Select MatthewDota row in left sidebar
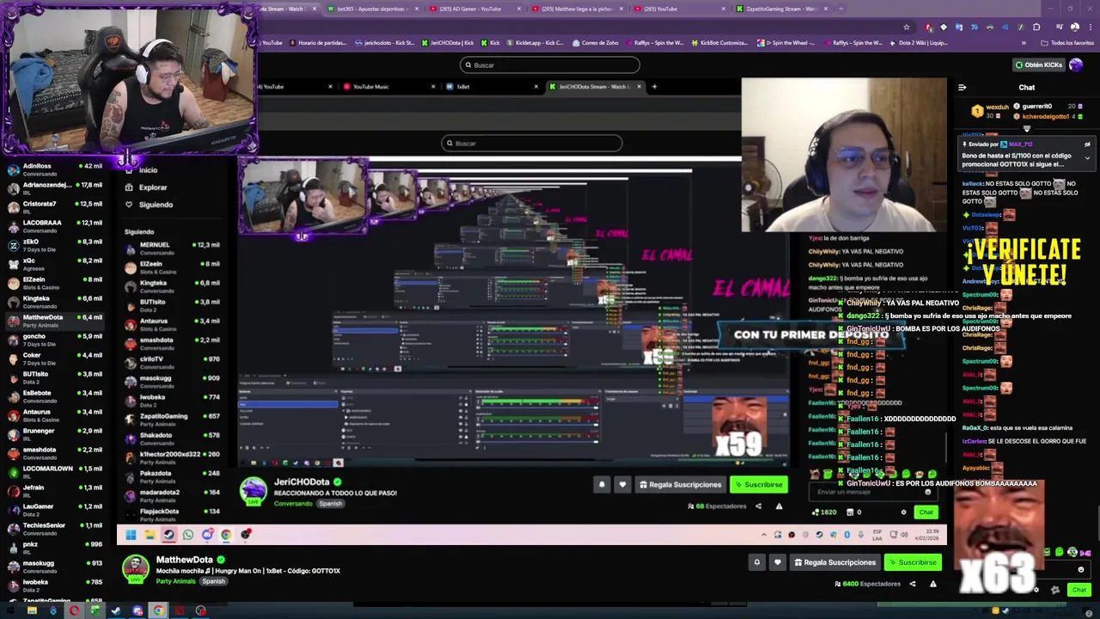Image resolution: width=1100 pixels, height=619 pixels. [x=53, y=320]
